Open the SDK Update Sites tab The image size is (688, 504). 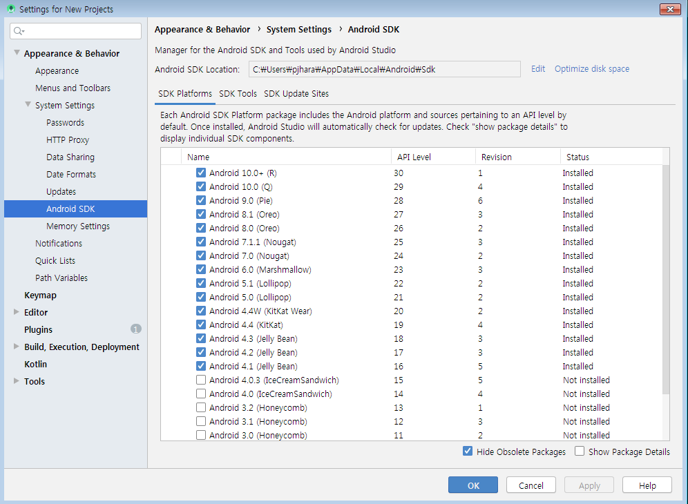pos(296,94)
